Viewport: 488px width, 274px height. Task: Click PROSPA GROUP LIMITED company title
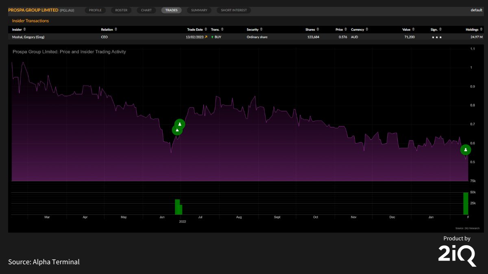[33, 10]
